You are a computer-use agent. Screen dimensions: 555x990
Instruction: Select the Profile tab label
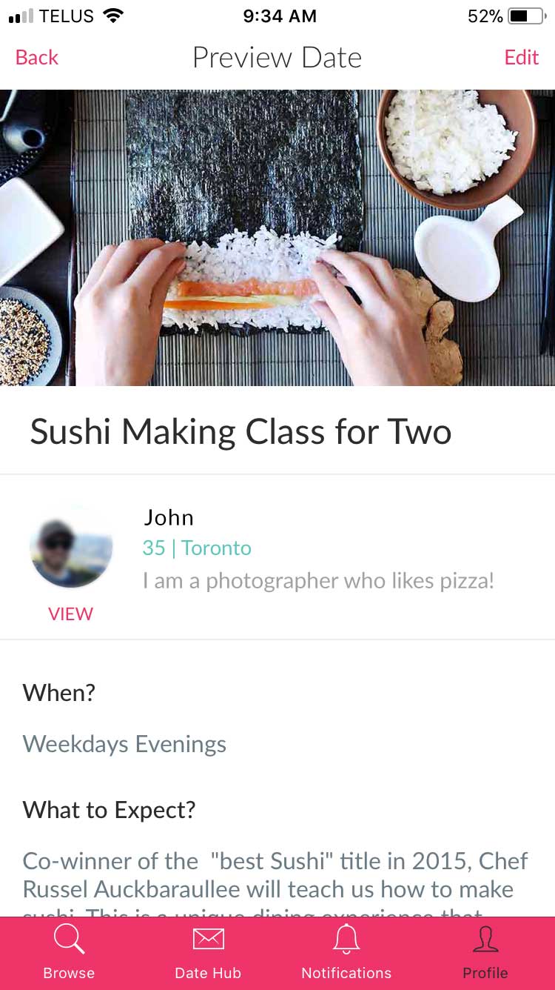coord(485,973)
